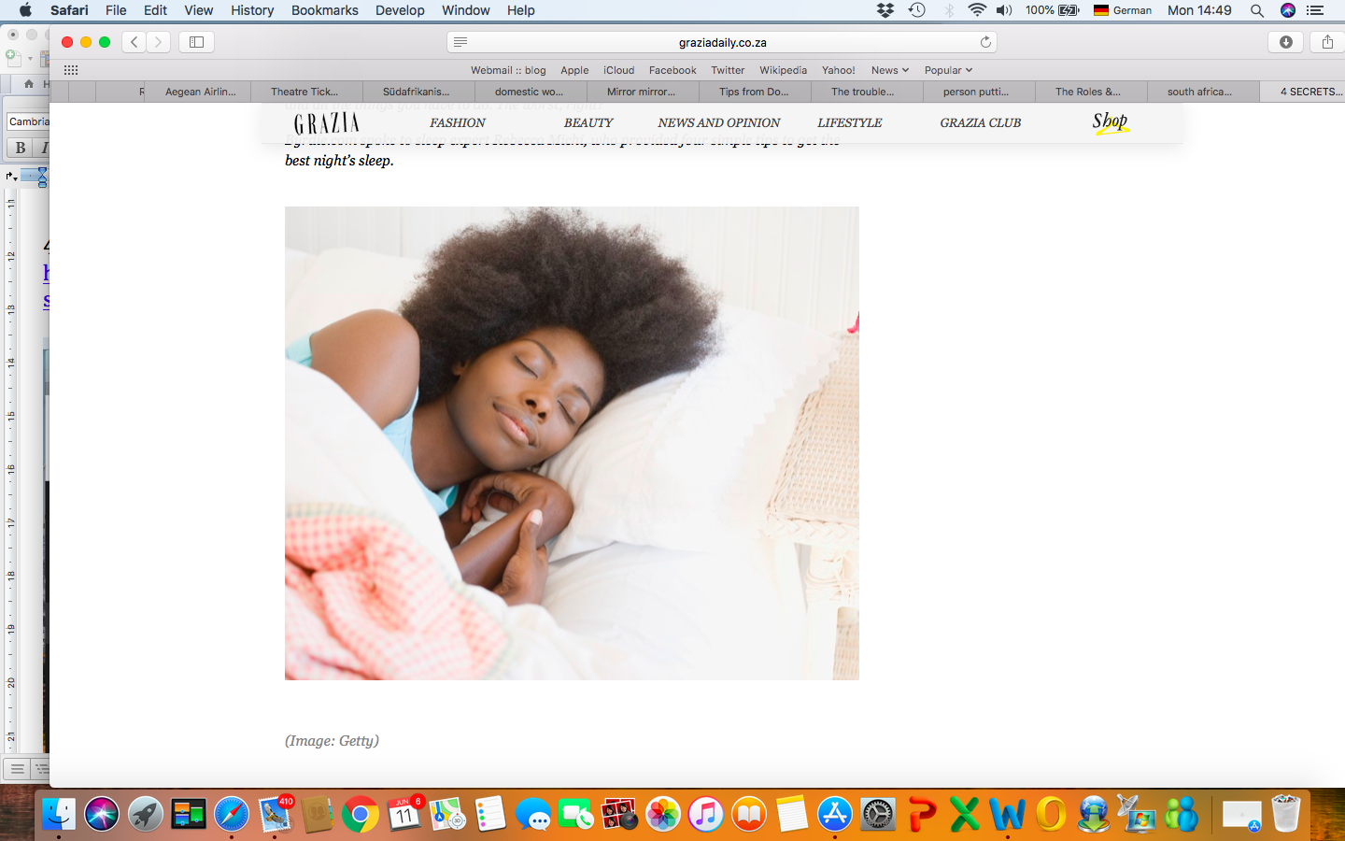The image size is (1345, 841).
Task: Open Reader view icon in address bar
Action: 460,42
